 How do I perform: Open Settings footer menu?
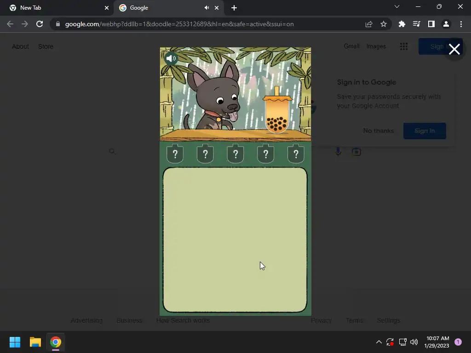(388, 320)
